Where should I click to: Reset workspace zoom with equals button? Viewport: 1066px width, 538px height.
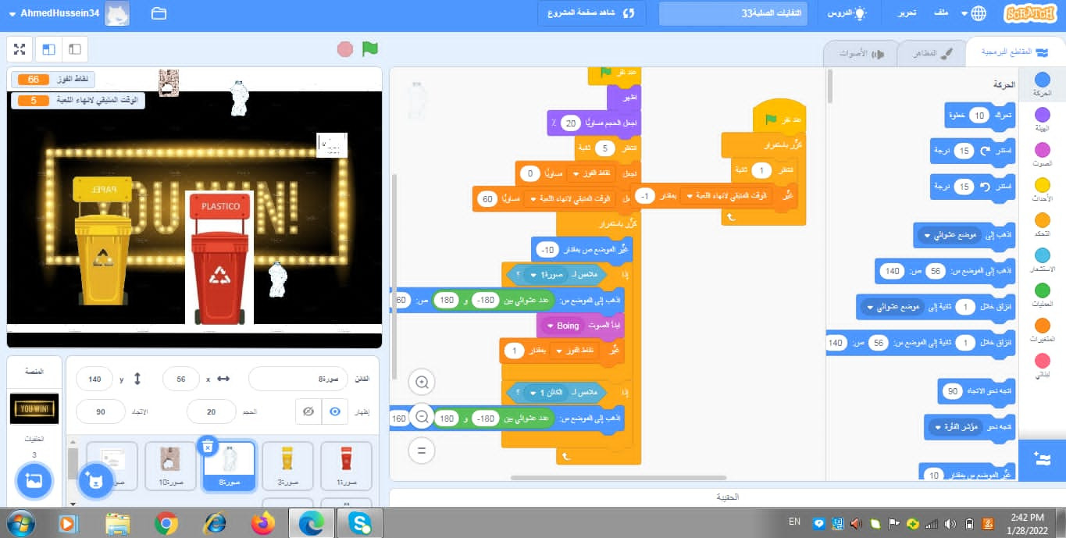pyautogui.click(x=422, y=451)
